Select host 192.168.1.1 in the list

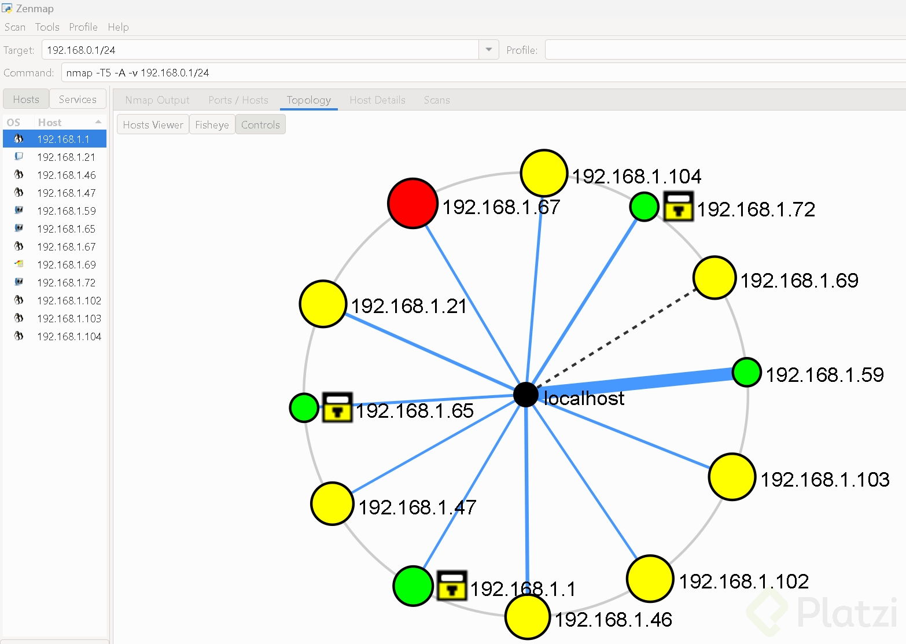55,139
